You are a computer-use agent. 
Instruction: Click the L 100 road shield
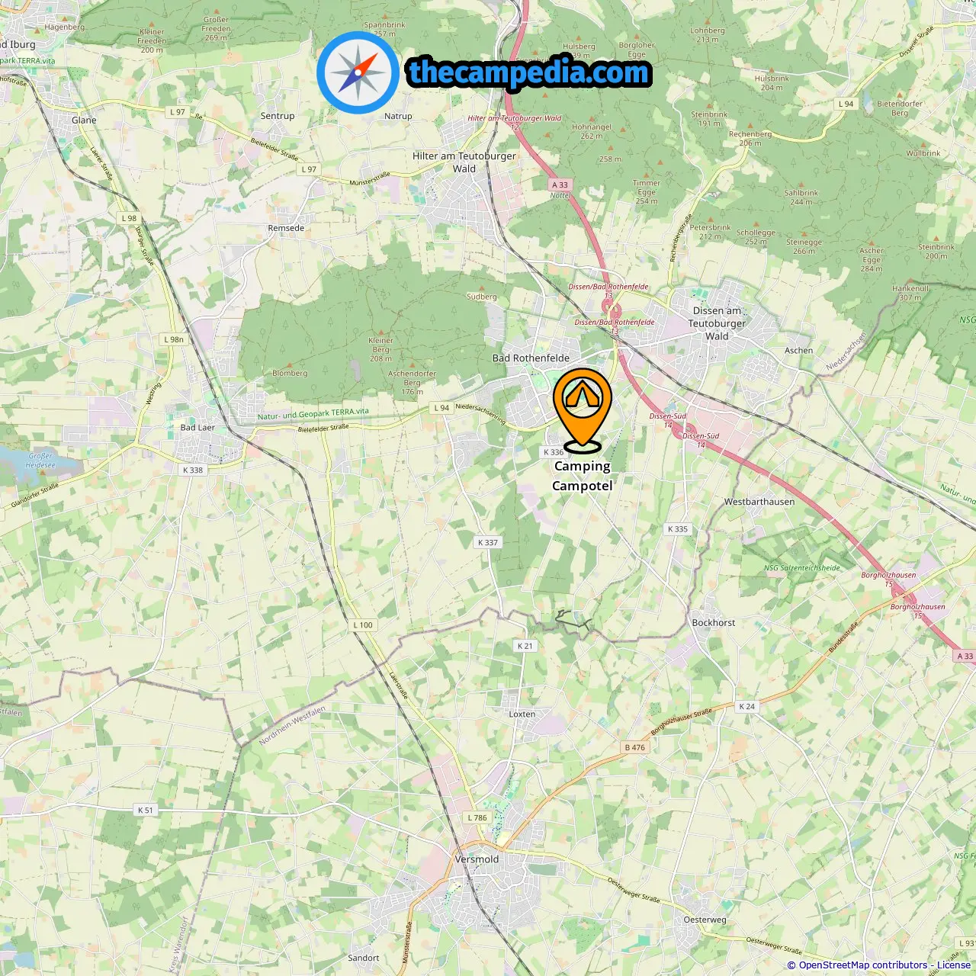coord(364,624)
